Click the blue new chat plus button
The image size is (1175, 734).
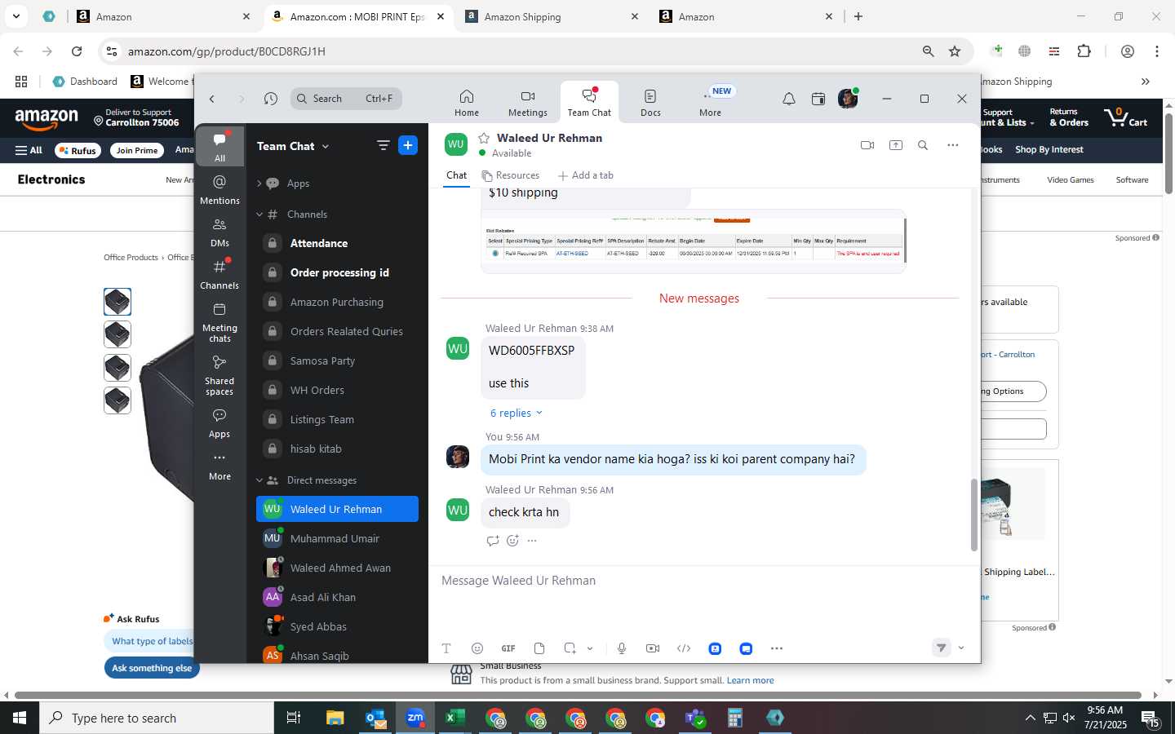pyautogui.click(x=408, y=145)
